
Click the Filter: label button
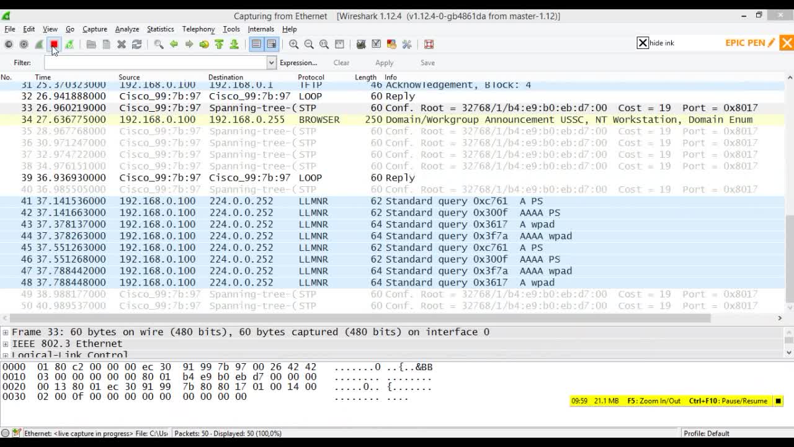tap(22, 63)
